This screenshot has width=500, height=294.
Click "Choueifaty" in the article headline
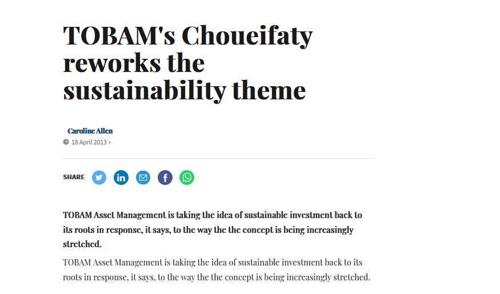point(247,35)
